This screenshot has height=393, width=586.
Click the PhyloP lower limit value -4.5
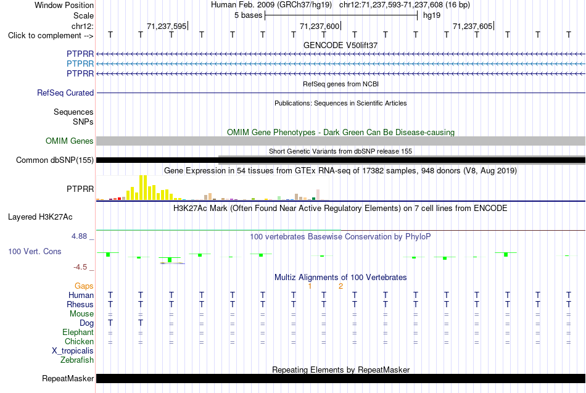click(80, 267)
